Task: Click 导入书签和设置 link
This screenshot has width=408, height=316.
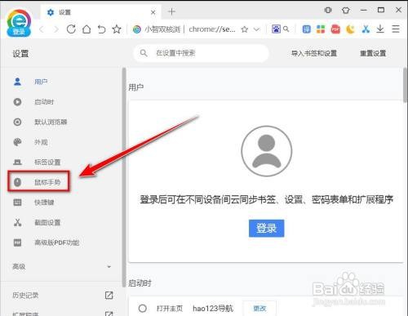Action: [314, 53]
